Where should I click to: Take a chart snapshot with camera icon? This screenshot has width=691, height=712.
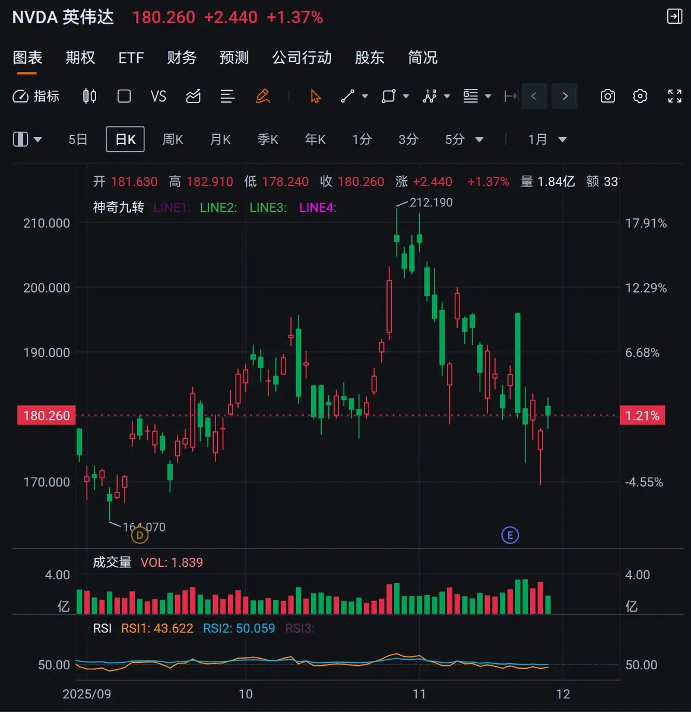[x=608, y=96]
